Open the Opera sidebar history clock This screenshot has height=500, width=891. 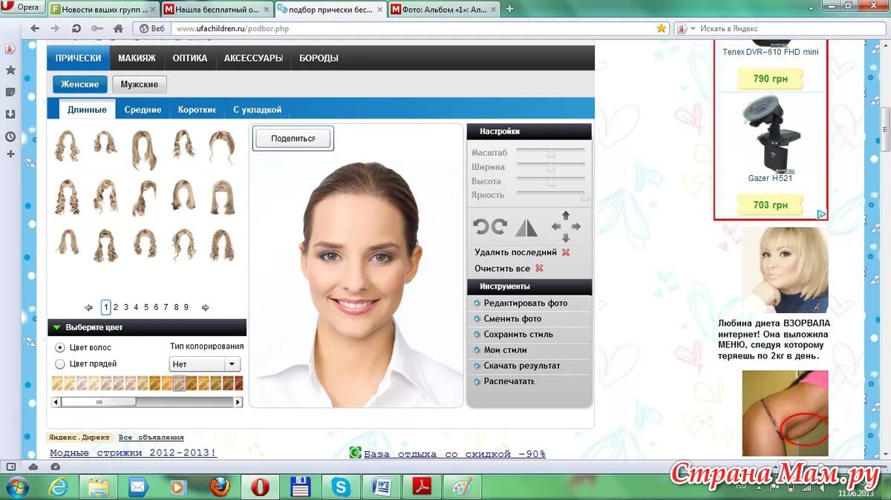pyautogui.click(x=10, y=136)
